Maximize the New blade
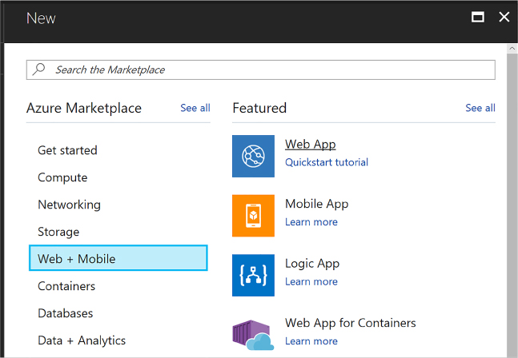518x358 pixels. 478,17
